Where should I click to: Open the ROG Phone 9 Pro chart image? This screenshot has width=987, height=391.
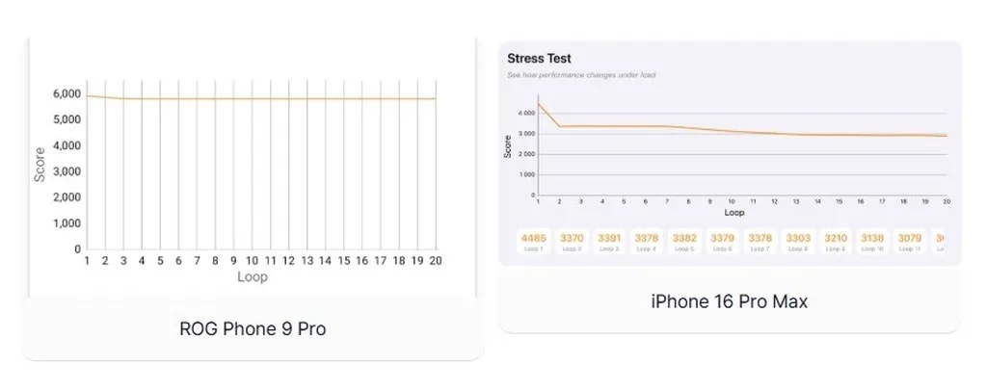253,173
